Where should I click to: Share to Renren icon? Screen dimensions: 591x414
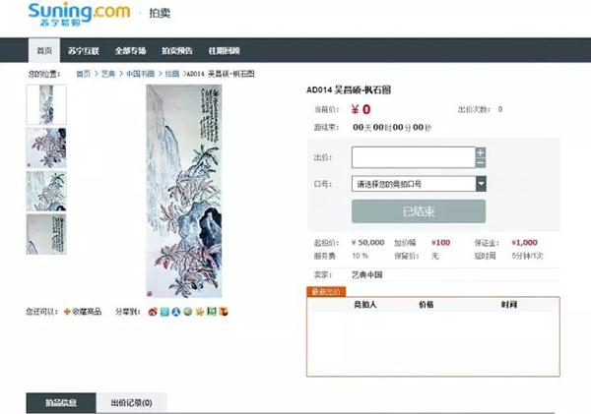(x=176, y=312)
